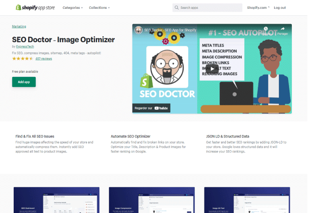Screen dimensions: 322x213
Task: Open the 457 reviews link
Action: pyautogui.click(x=43, y=59)
